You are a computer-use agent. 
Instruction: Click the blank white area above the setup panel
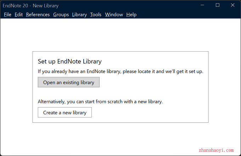[120, 35]
